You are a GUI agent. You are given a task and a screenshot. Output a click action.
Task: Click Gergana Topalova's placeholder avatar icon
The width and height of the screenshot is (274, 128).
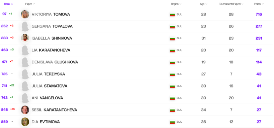[25, 26]
